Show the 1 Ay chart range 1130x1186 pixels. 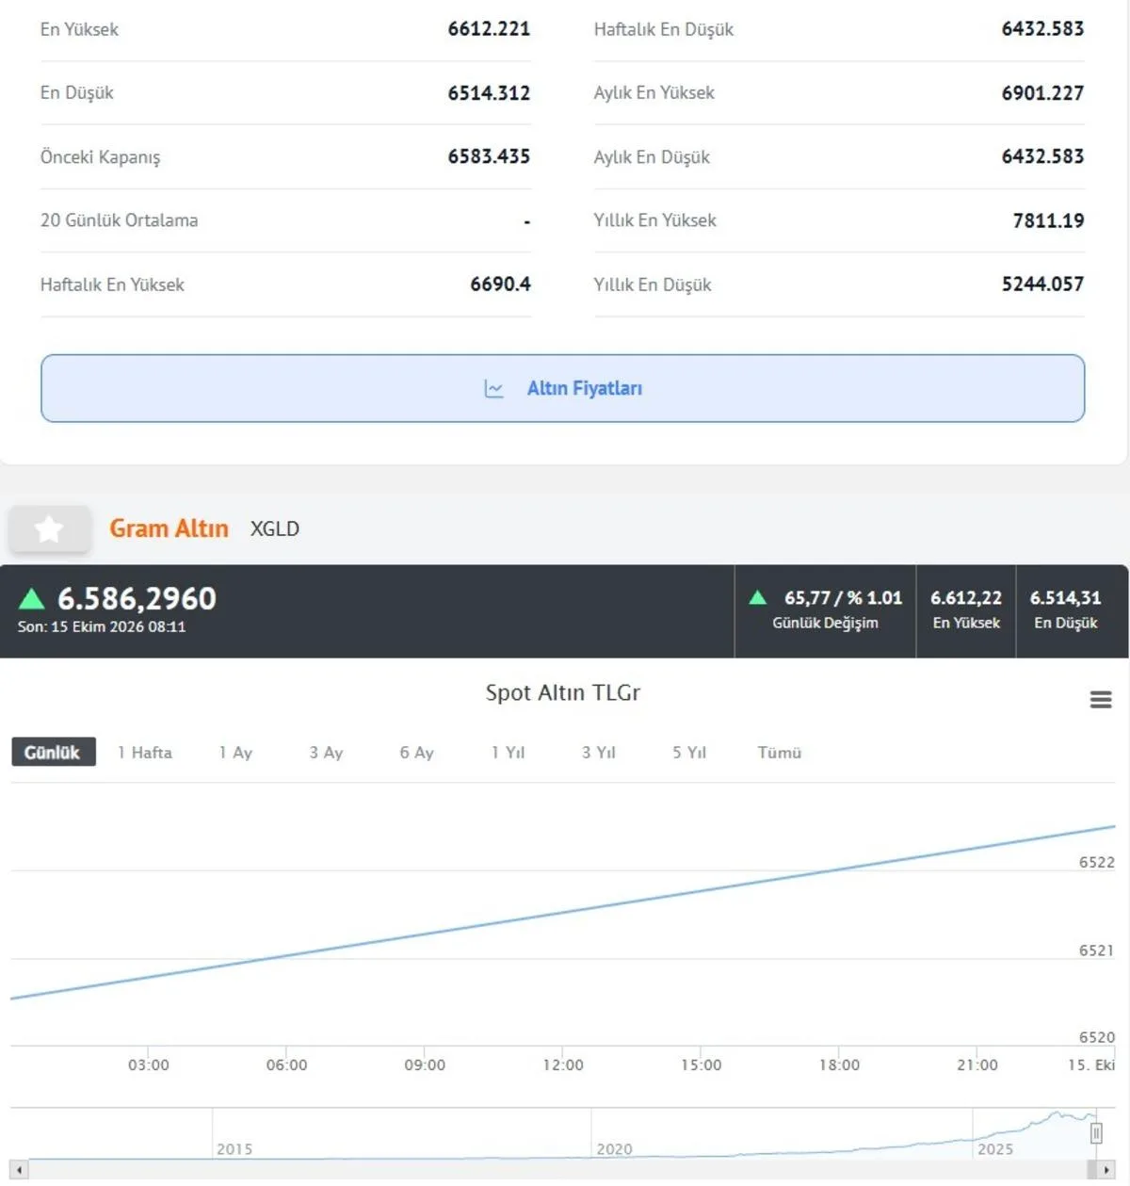point(235,752)
